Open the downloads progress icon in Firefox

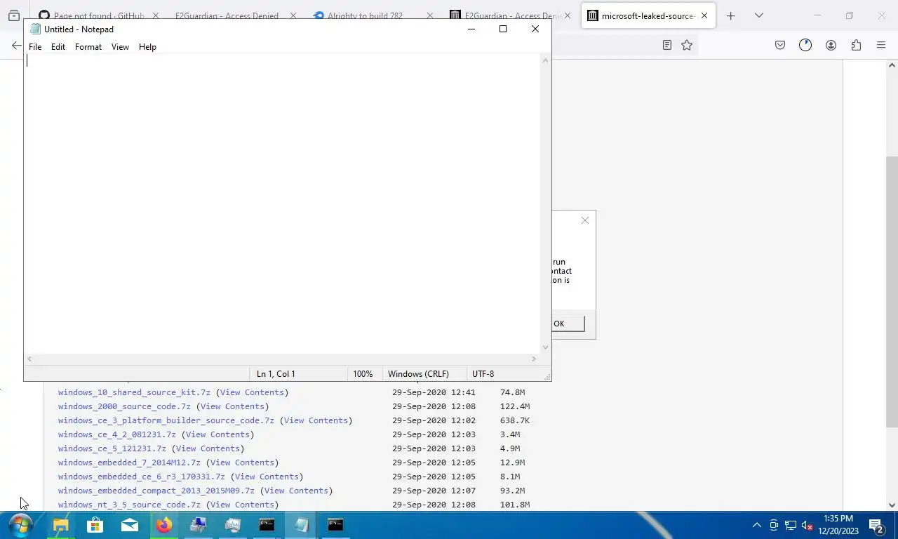click(805, 45)
